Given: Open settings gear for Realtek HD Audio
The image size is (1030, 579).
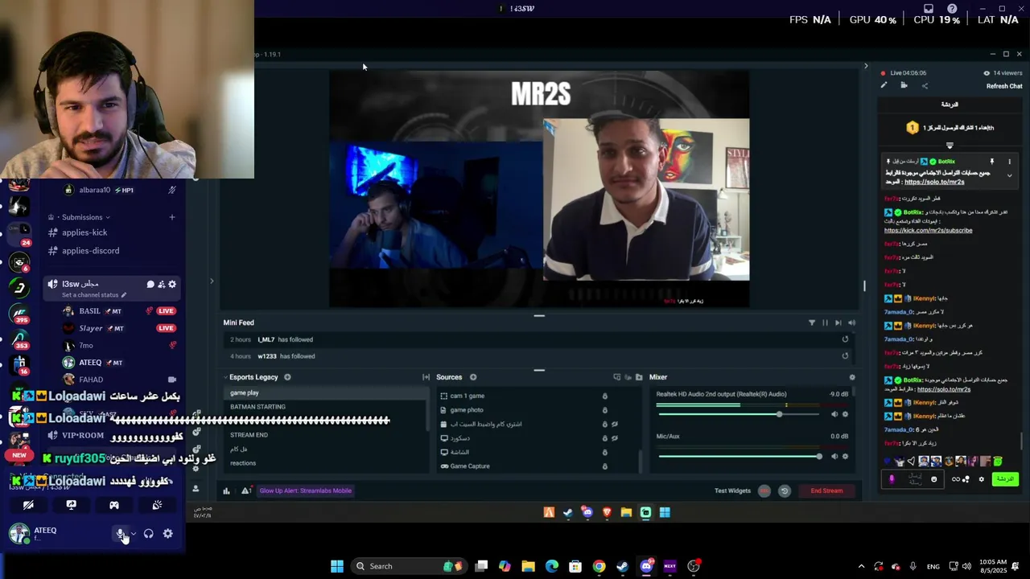Looking at the screenshot, I should coord(845,414).
